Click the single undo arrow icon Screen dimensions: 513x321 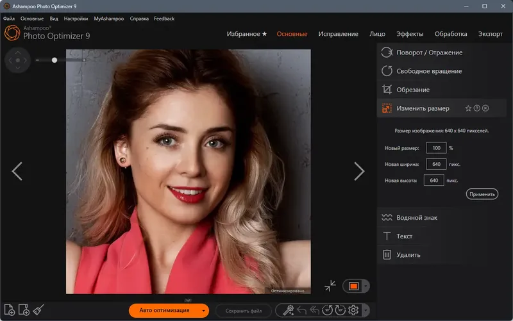point(302,311)
